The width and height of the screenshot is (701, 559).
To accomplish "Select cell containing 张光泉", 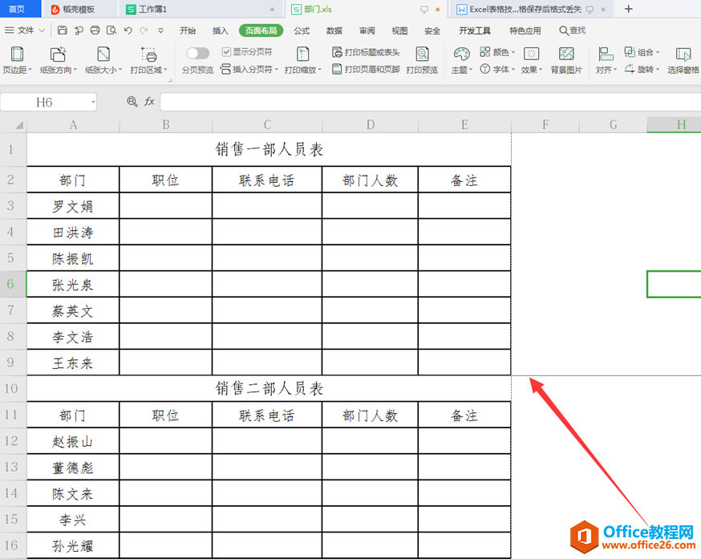I will [73, 284].
